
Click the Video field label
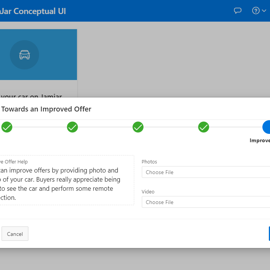click(148, 192)
